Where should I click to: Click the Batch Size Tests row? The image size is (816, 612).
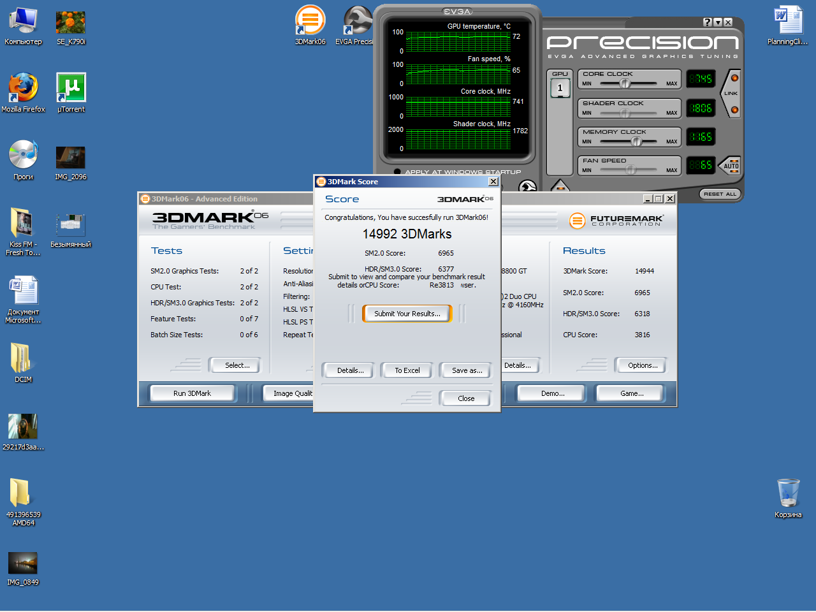coord(204,335)
